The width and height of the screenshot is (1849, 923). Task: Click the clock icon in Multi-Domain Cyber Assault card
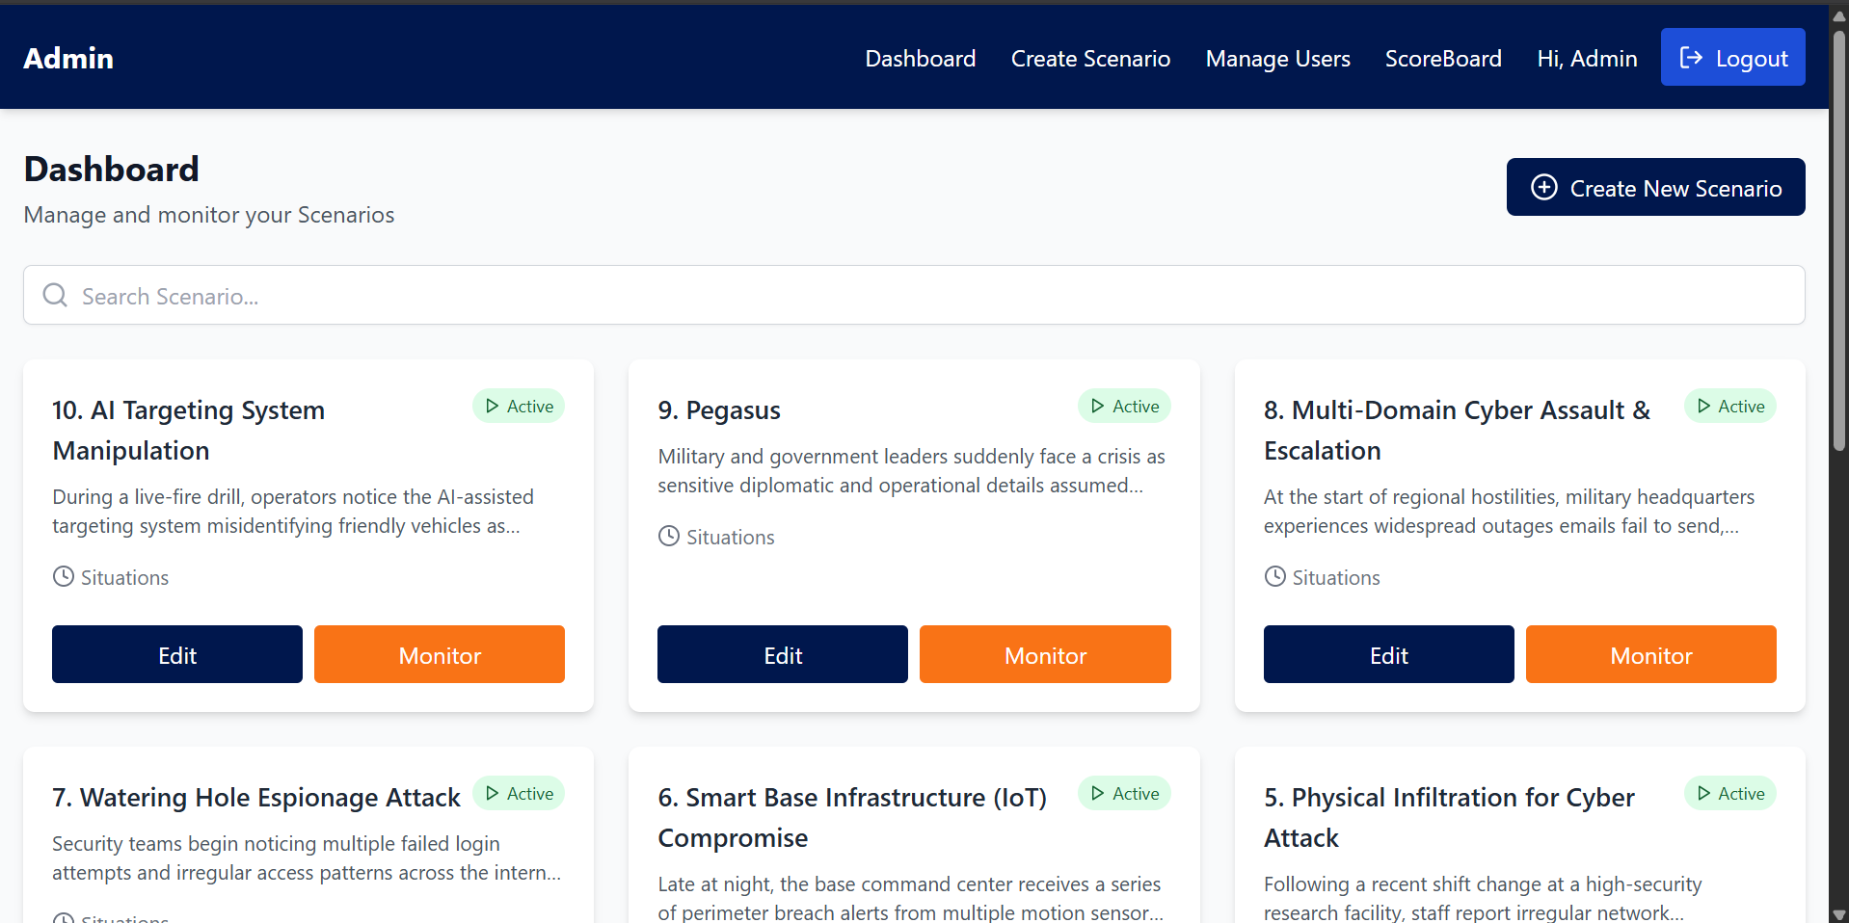click(x=1275, y=576)
